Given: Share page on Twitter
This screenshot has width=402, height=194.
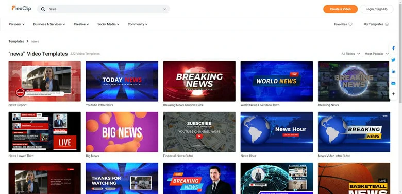Looking at the screenshot, I should click(x=393, y=60).
